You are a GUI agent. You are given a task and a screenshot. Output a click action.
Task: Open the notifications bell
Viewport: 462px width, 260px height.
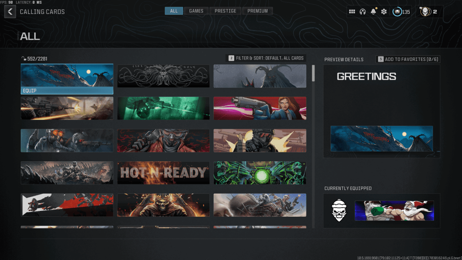[x=373, y=12]
